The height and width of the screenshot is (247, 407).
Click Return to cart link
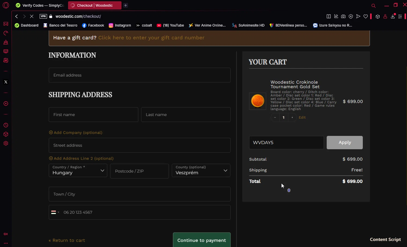(x=67, y=240)
